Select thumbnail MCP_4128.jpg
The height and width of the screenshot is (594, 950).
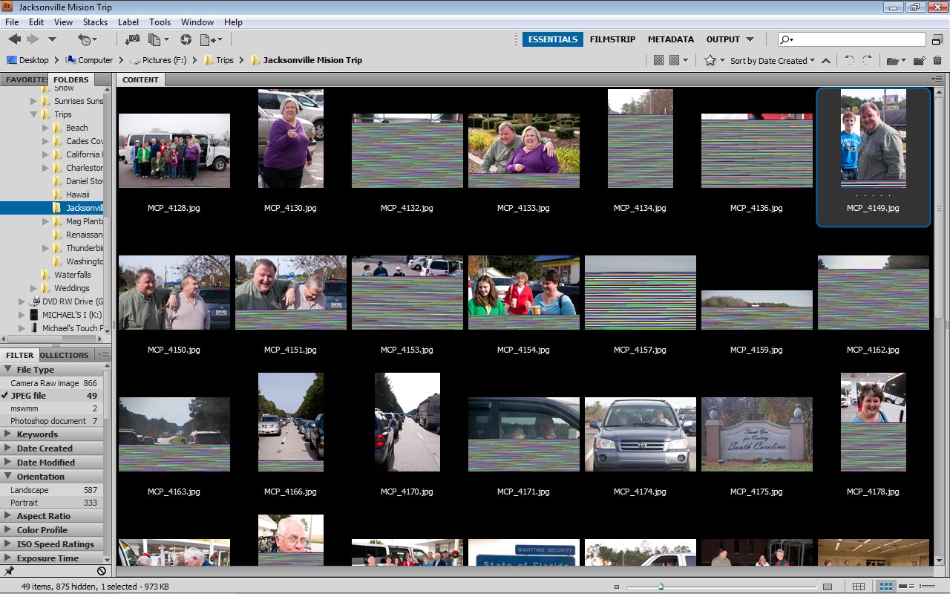174,151
